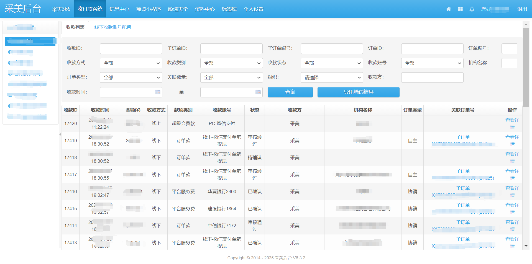Open the home icon in header
This screenshot has width=532, height=264.
coord(449,9)
